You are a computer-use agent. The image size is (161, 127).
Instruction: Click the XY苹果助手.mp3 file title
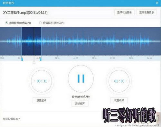(x=25, y=13)
